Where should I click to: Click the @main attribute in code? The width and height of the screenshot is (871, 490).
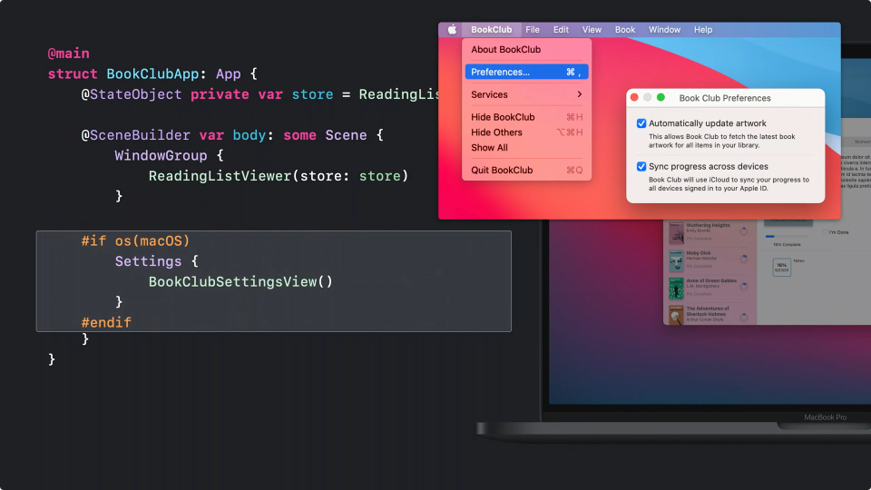68,54
